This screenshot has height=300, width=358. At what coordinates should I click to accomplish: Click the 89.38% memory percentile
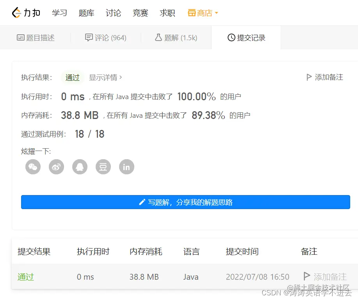click(208, 115)
